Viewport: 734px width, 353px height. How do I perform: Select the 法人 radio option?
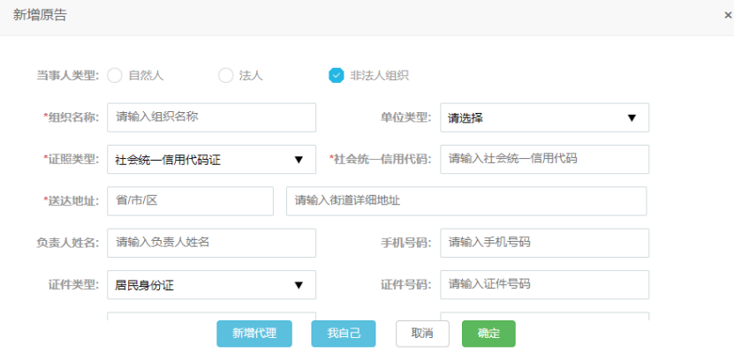pyautogui.click(x=226, y=75)
